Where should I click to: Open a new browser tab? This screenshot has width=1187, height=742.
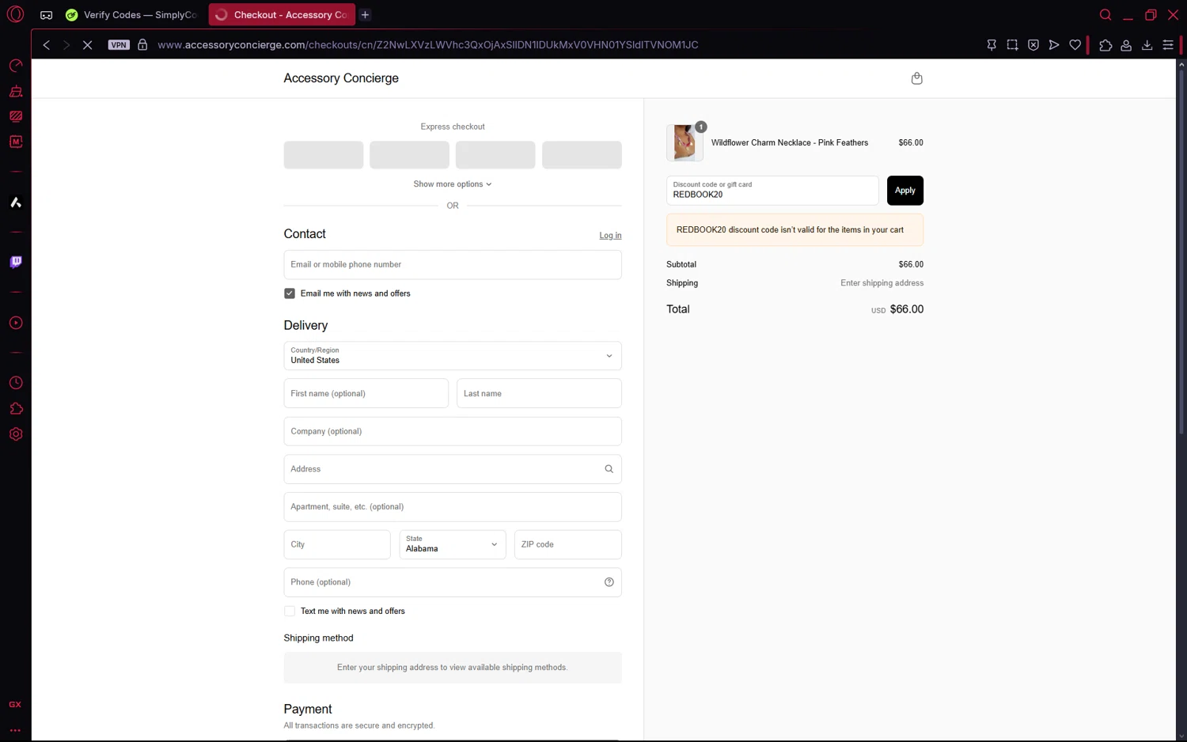coord(366,15)
